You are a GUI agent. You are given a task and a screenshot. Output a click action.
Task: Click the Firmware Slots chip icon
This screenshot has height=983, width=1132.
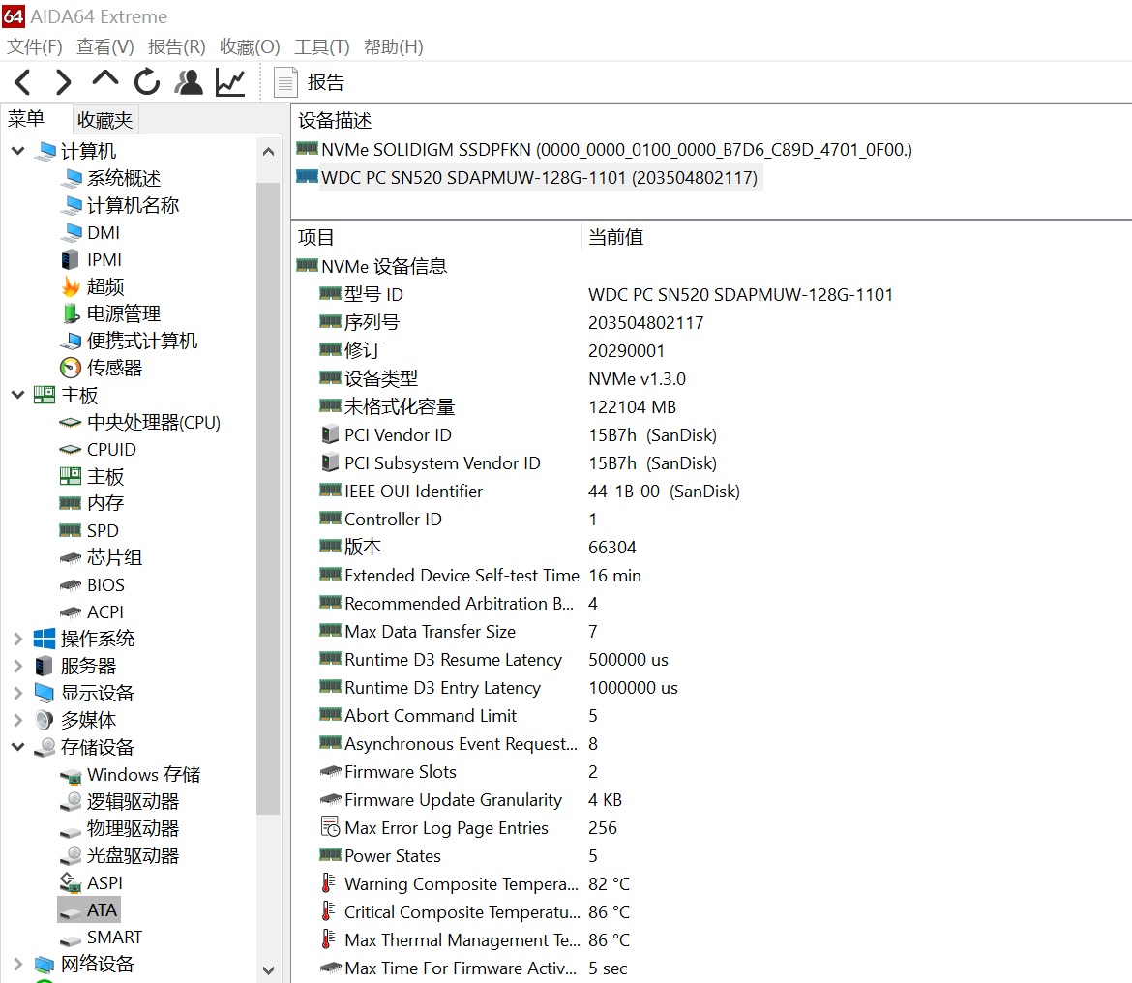330,771
